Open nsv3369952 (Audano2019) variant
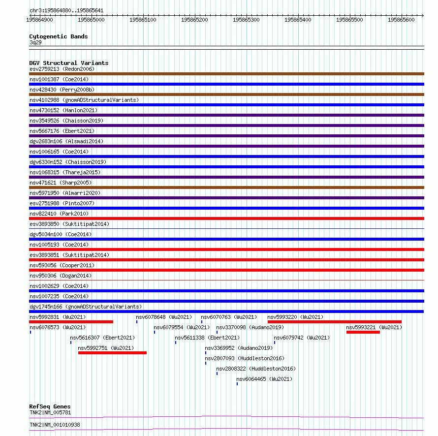Viewport: 438px width, 436px height. [x=239, y=348]
